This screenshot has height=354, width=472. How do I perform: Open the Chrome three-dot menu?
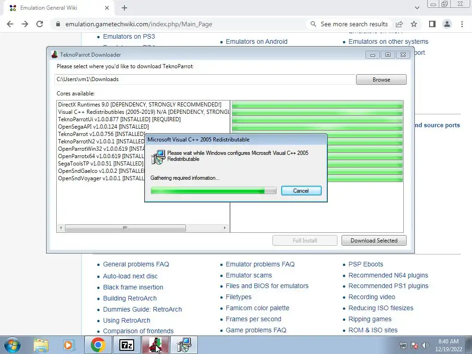pyautogui.click(x=462, y=24)
